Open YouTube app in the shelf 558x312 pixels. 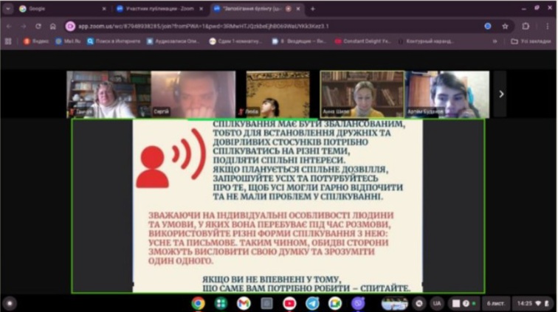pyautogui.click(x=289, y=303)
